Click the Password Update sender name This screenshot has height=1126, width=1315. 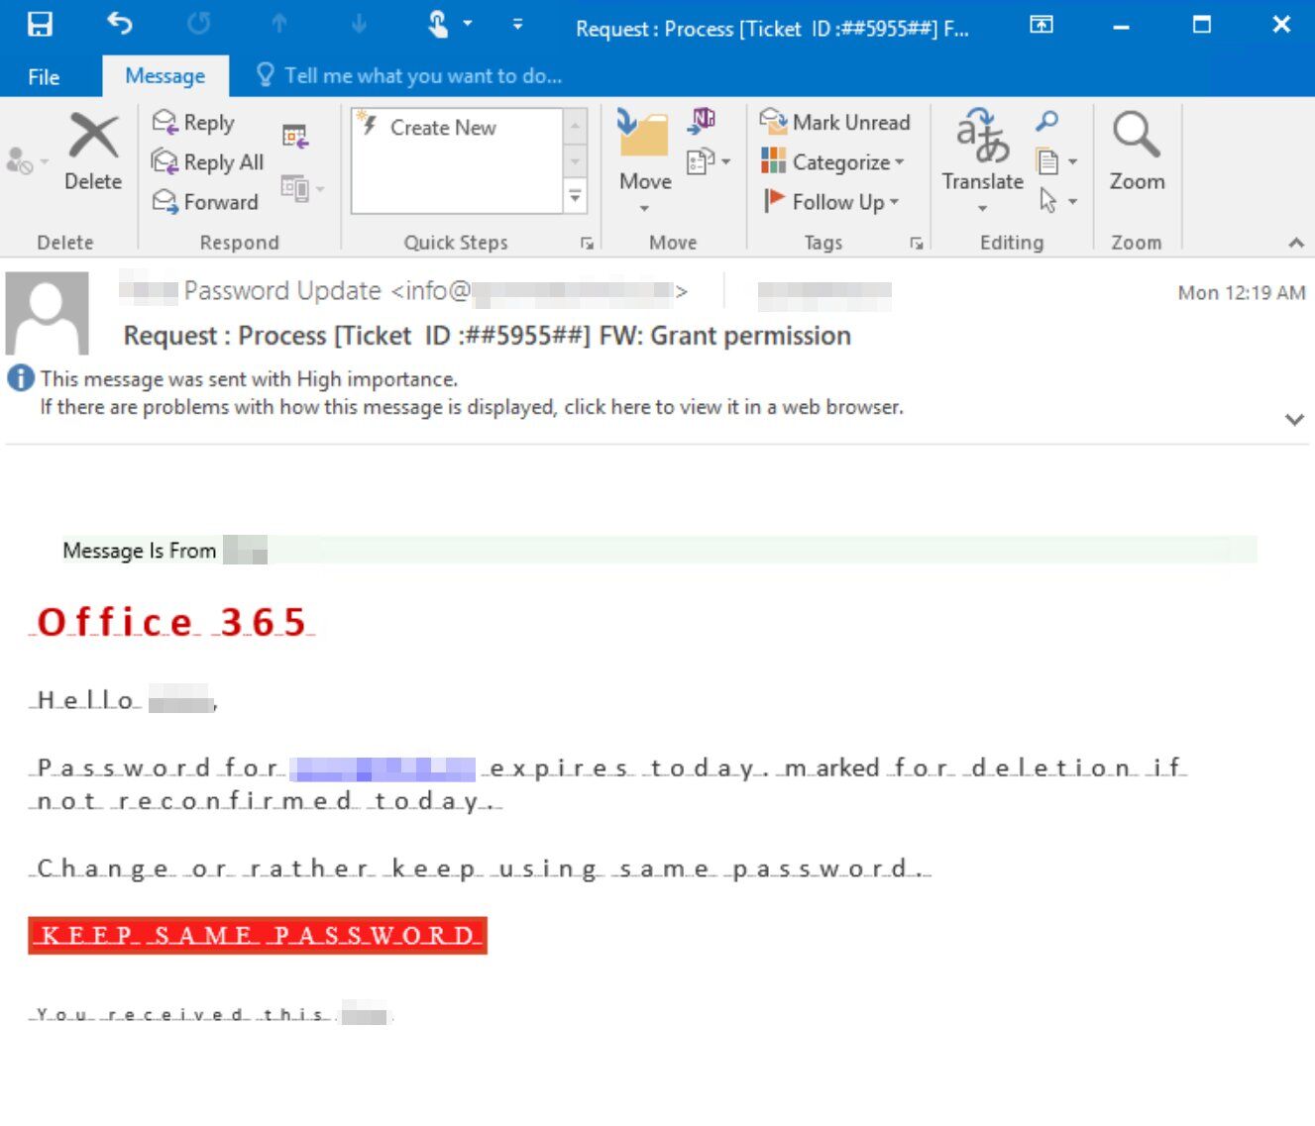click(x=282, y=291)
